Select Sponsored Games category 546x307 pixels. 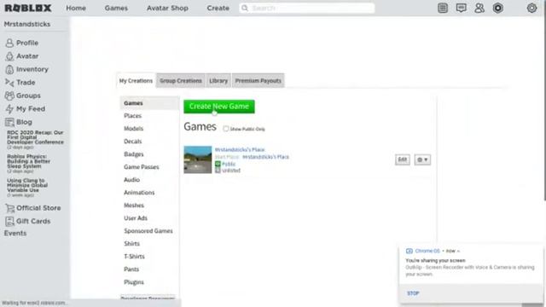(x=148, y=231)
